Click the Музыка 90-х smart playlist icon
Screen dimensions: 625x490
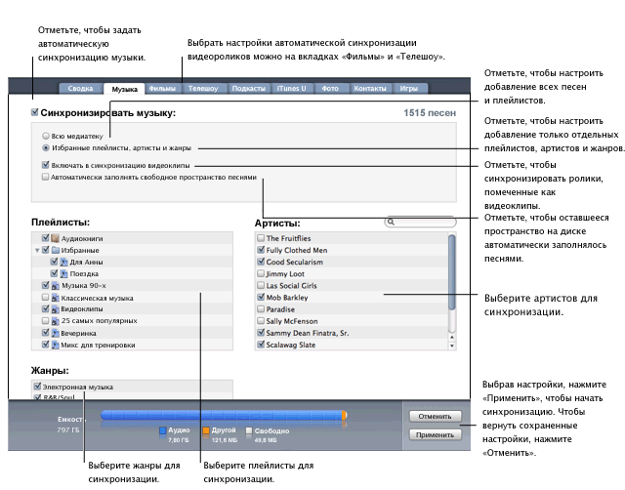pos(56,286)
